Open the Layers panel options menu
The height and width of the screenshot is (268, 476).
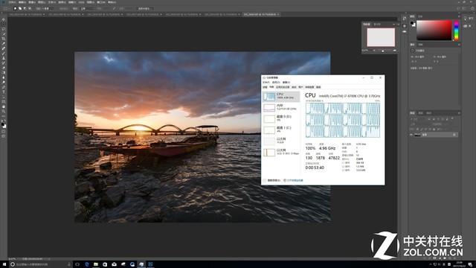459,113
